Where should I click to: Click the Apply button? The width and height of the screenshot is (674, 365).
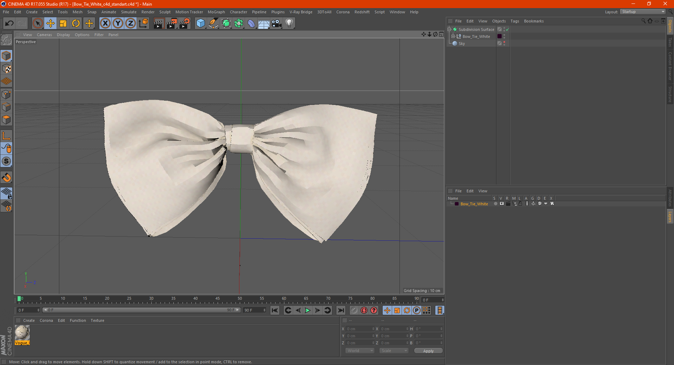[x=428, y=351]
